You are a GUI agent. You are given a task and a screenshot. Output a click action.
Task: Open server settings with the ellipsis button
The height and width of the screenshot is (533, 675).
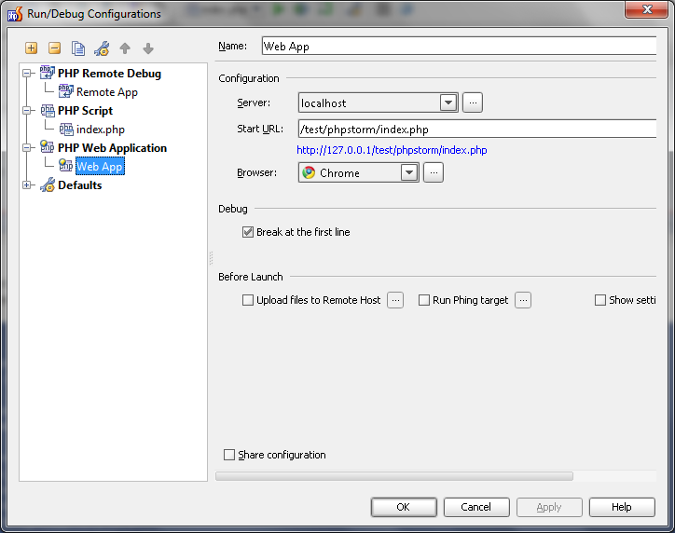[x=473, y=102]
